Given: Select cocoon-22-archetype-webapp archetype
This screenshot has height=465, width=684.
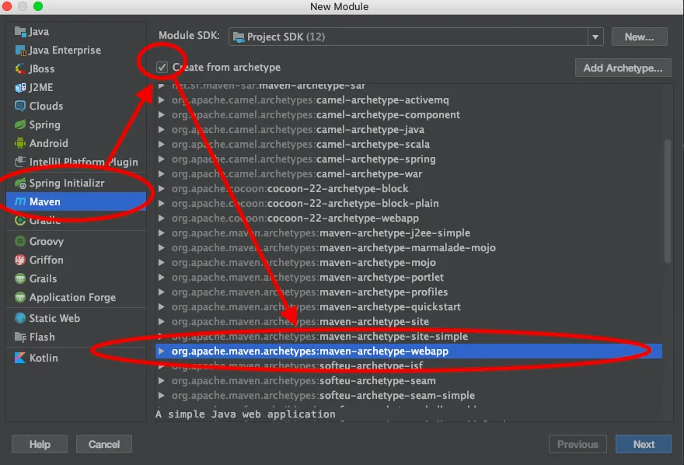Looking at the screenshot, I should click(409, 219).
